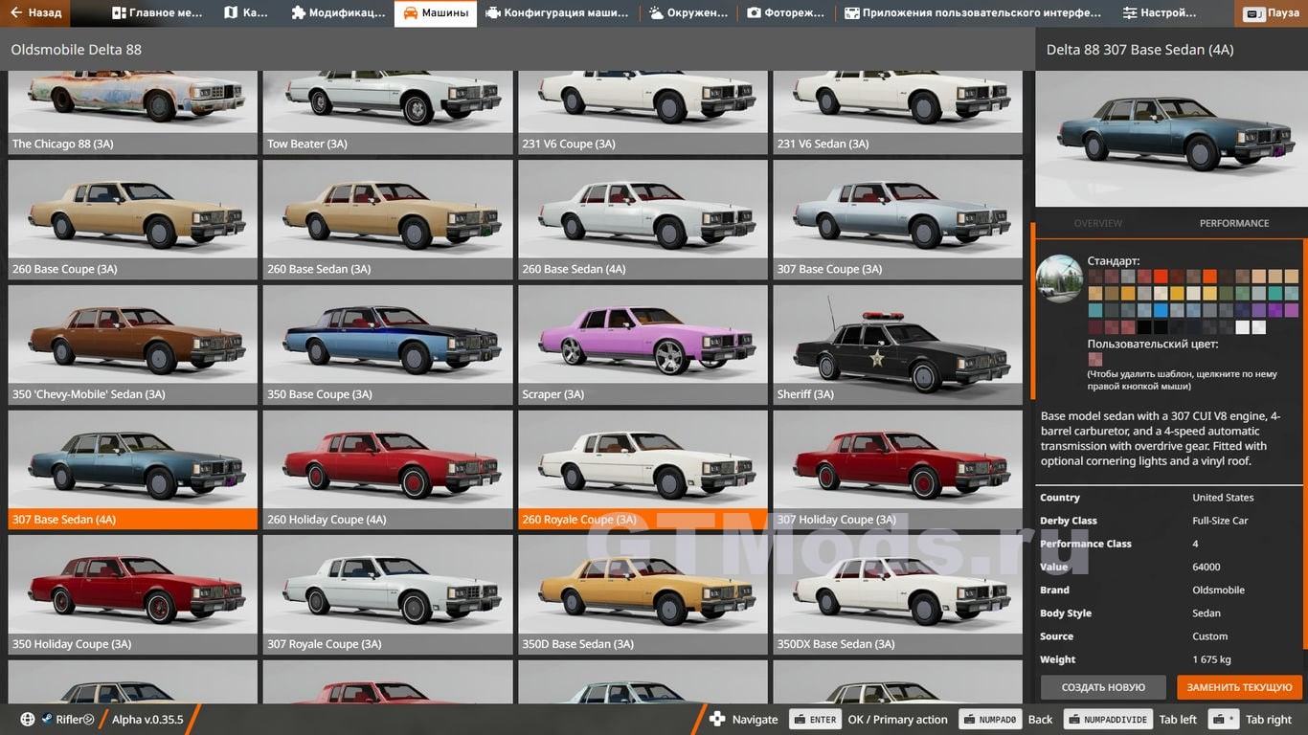Click the weather icon Окружение tab
The width and height of the screenshot is (1308, 735).
tap(688, 13)
